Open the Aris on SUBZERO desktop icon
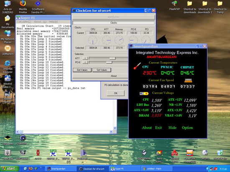The height and width of the screenshot is (172, 230). 8,7
